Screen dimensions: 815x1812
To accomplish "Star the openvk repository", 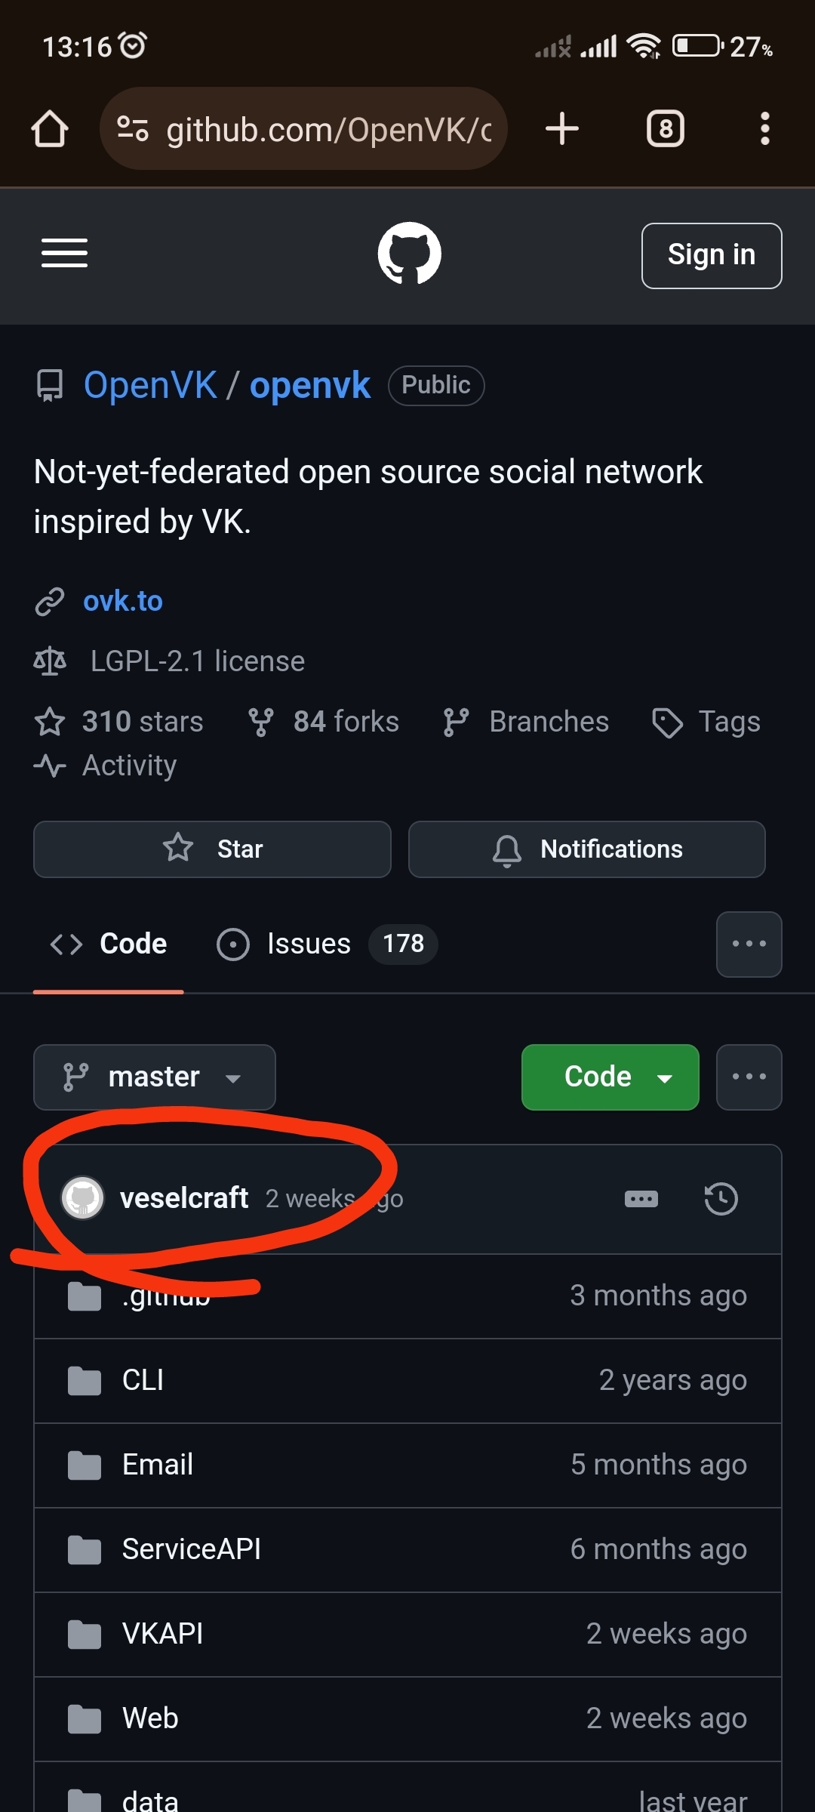I will pyautogui.click(x=212, y=849).
